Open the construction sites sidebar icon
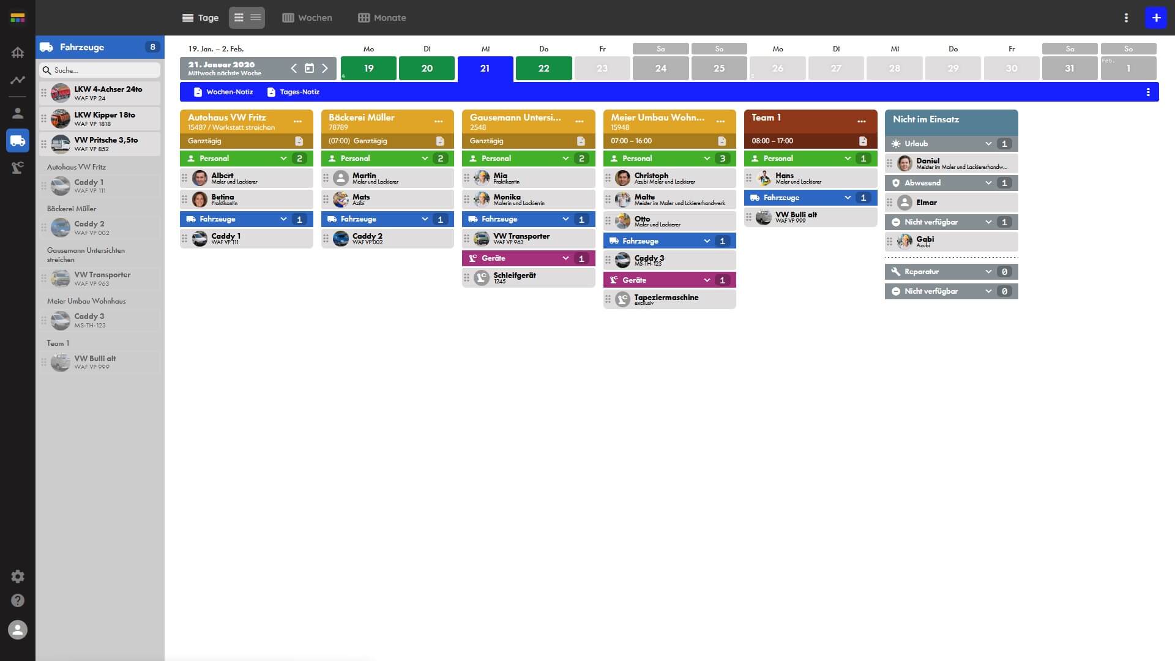The image size is (1175, 661). [x=18, y=53]
